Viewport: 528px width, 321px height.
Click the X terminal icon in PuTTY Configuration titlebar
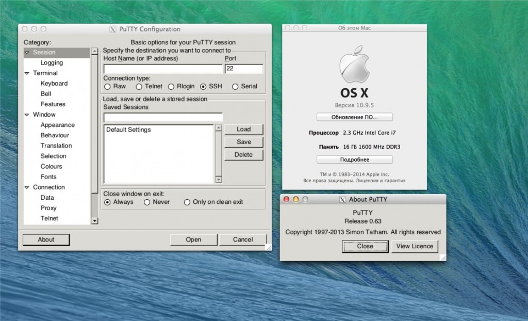pos(112,29)
